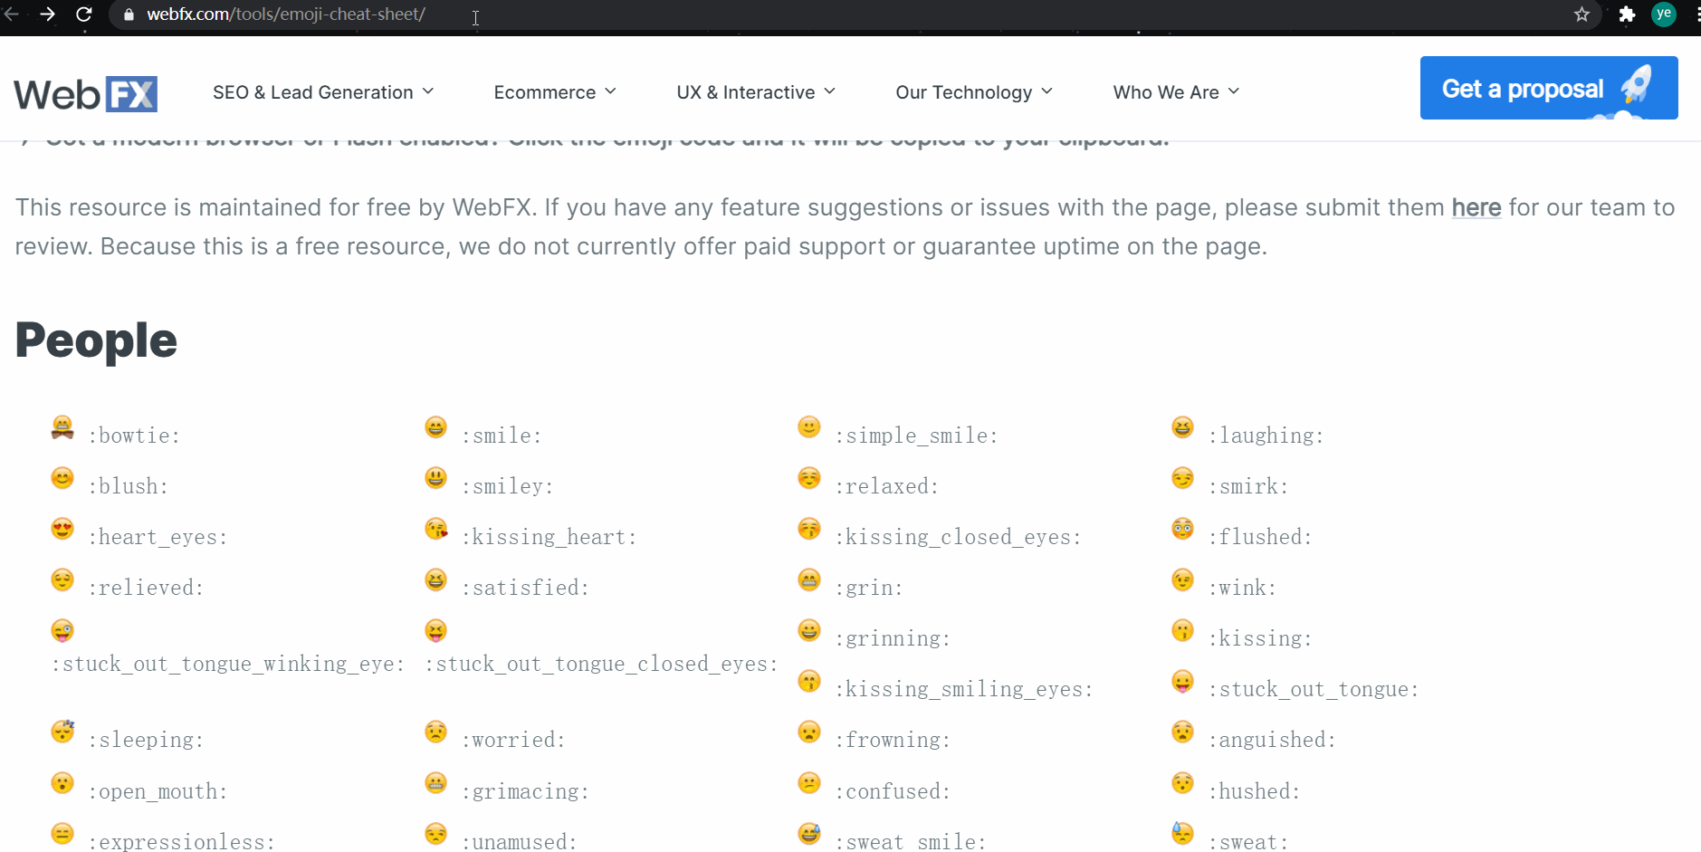Copy the :wink: emoji code
This screenshot has height=852, width=1701.
(x=1243, y=588)
